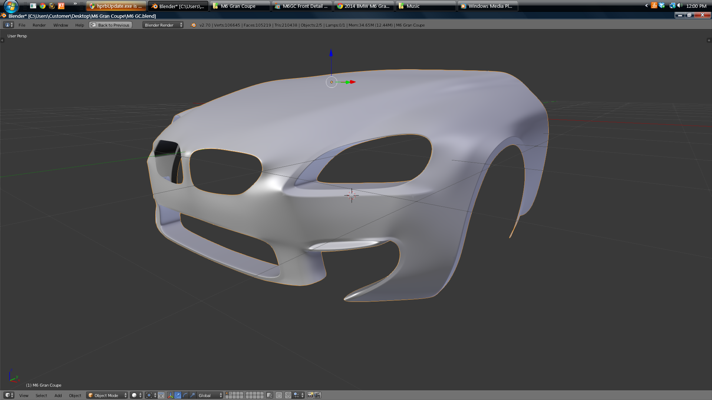
Task: Click the 3D cursor crosshair
Action: pos(352,195)
